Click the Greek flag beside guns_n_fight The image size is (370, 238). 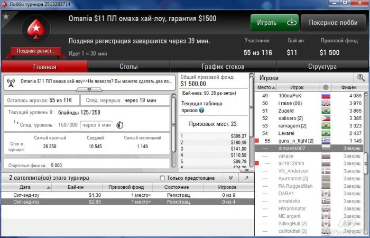click(326, 141)
